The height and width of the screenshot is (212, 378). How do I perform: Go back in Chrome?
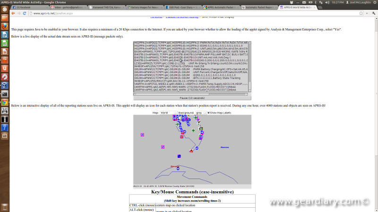pos(13,14)
